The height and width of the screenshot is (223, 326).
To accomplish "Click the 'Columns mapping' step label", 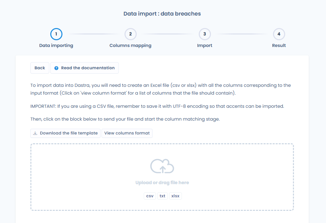I will [130, 46].
